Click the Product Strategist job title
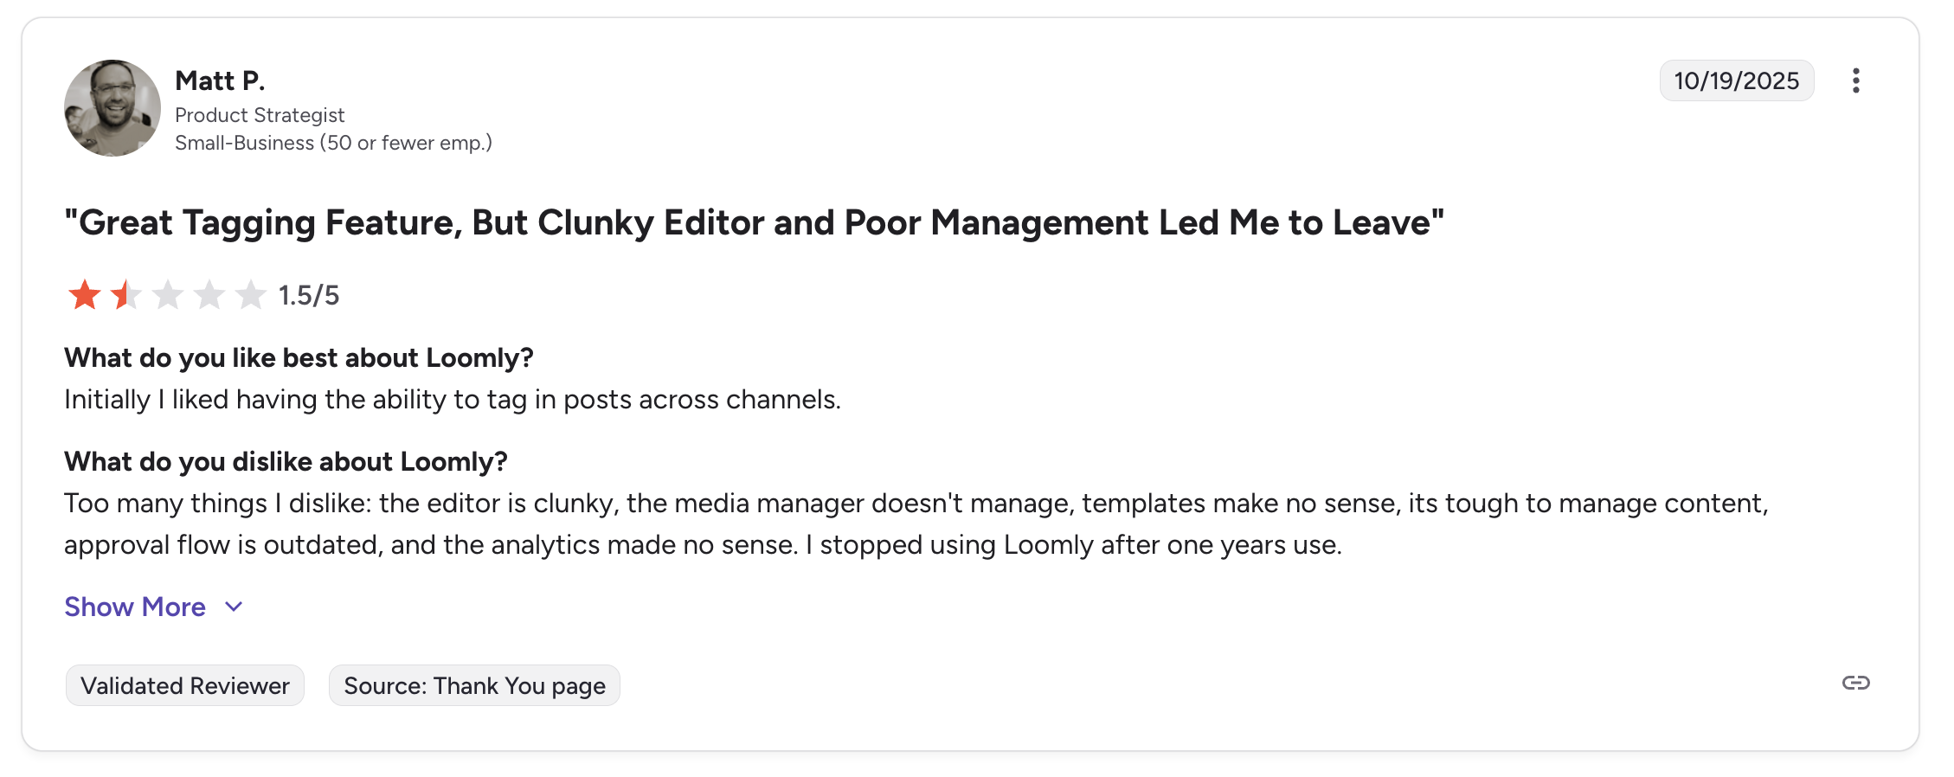 tap(260, 114)
